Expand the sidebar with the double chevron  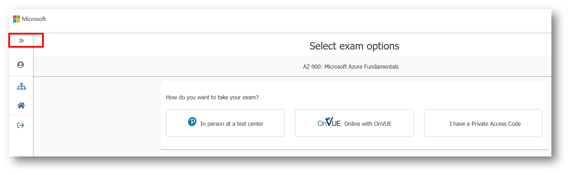pos(21,41)
